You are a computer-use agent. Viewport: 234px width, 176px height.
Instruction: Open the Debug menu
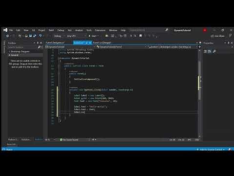60,30
